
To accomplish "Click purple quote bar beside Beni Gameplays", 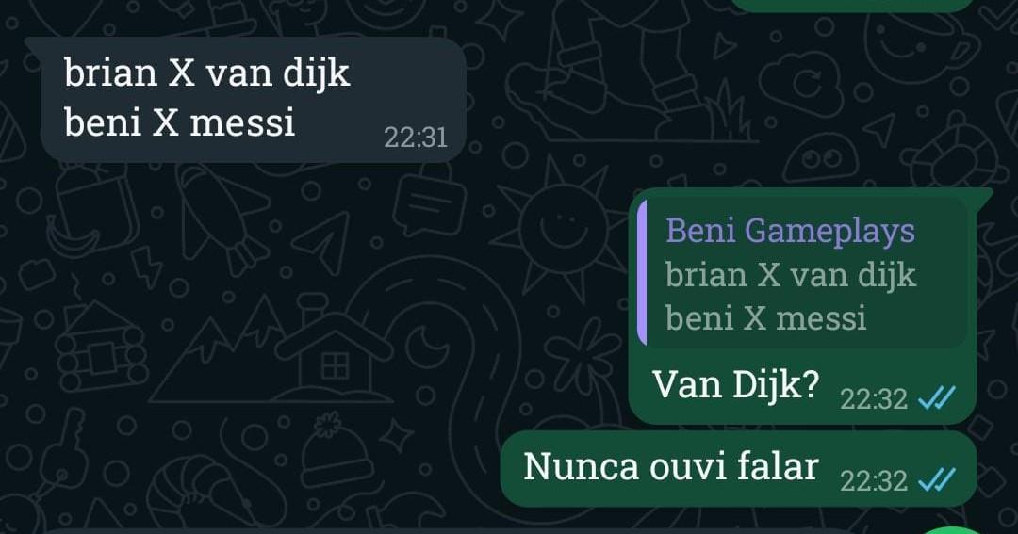I will click(x=642, y=272).
